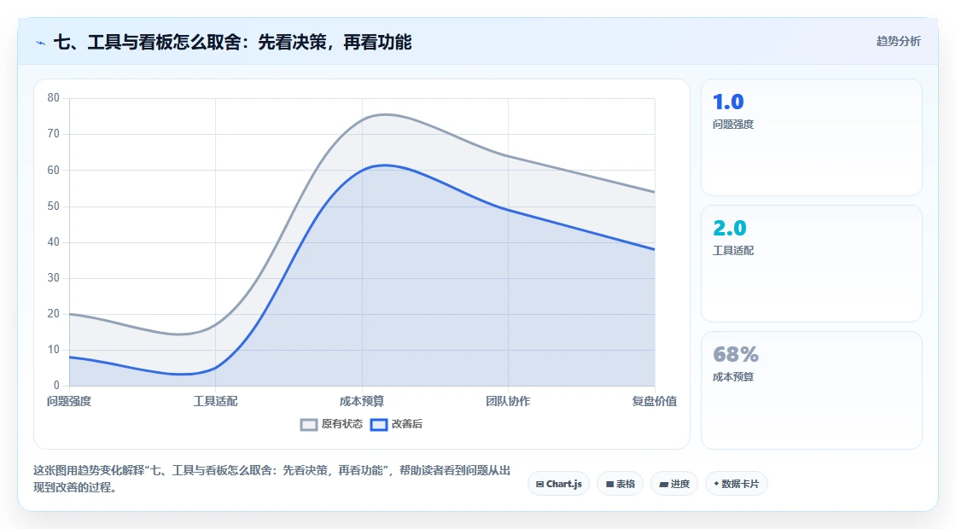Click the Chart.js tag
The width and height of the screenshot is (956, 529).
[x=558, y=484]
